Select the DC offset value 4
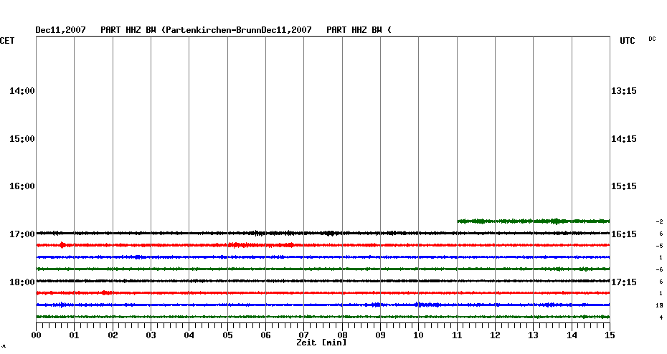This screenshot has width=667, height=354. (x=660, y=317)
